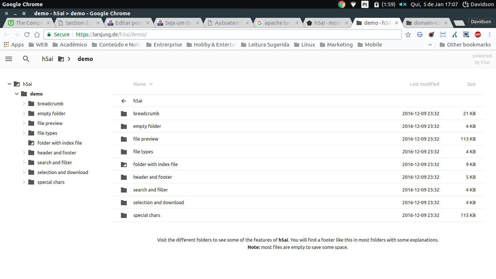Expand 'search and filter' in the sidebar

click(24, 162)
